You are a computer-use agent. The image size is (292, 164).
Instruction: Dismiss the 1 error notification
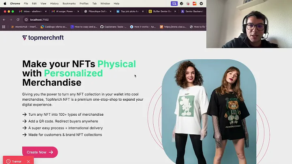28,162
